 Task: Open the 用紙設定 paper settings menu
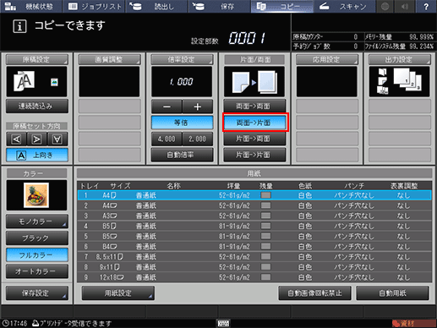pyautogui.click(x=118, y=293)
